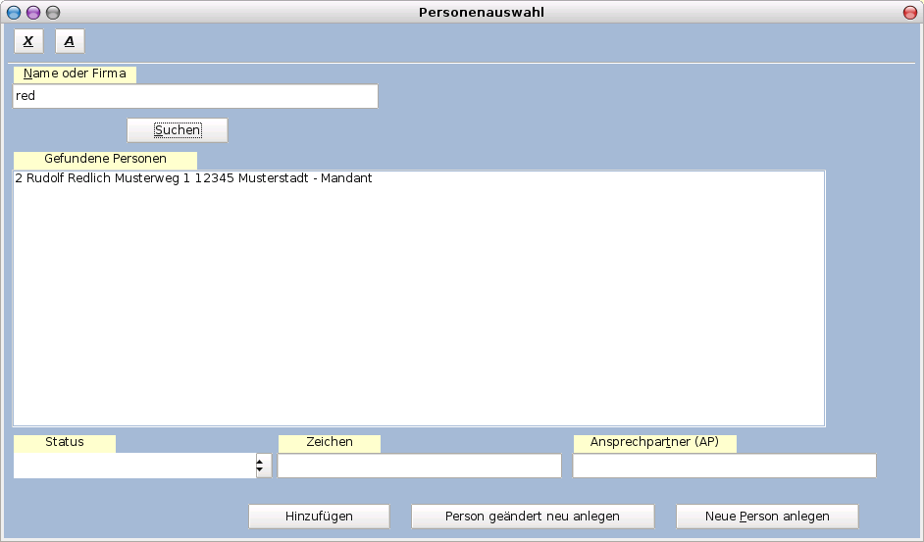The height and width of the screenshot is (542, 924).
Task: Focus the Name oder Firma text field
Action: 194,96
